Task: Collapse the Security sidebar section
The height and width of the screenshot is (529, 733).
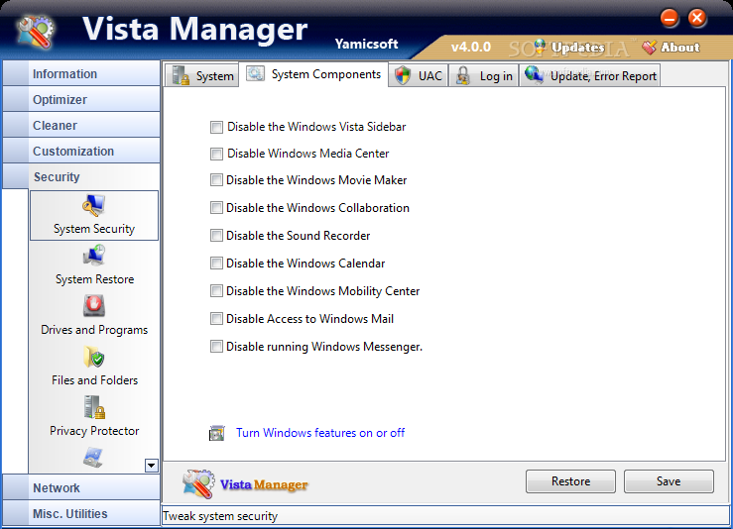Action: (81, 176)
